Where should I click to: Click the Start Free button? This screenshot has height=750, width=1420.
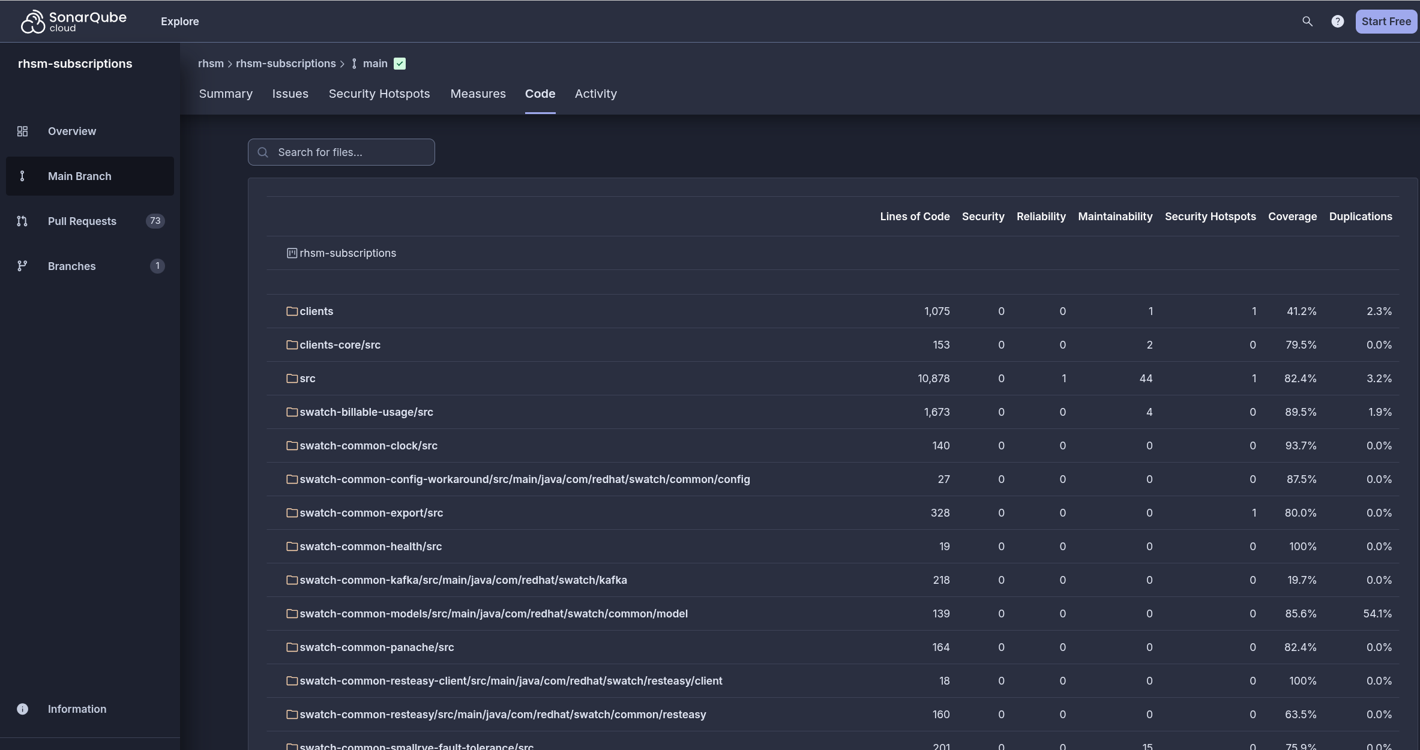[1386, 22]
